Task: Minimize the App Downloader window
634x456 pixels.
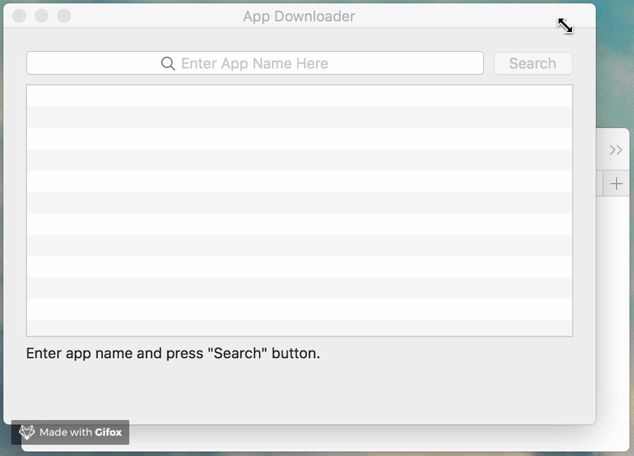Action: (42, 16)
